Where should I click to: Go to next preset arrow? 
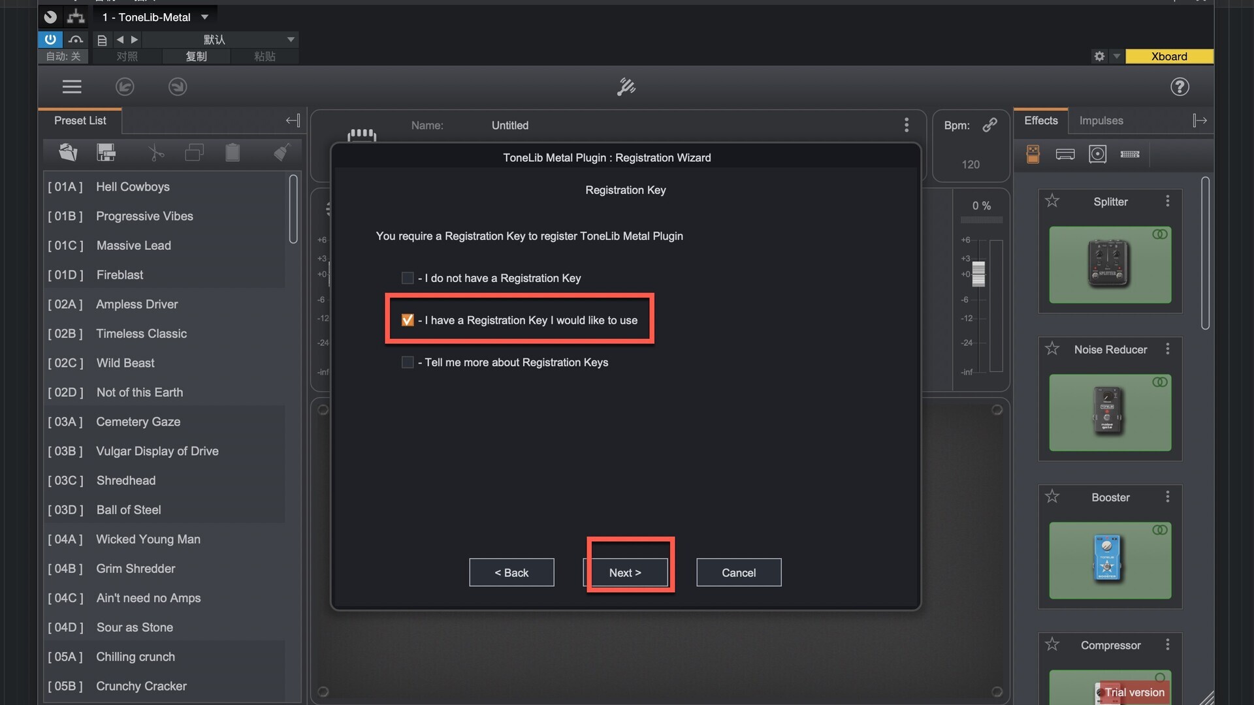coord(135,40)
